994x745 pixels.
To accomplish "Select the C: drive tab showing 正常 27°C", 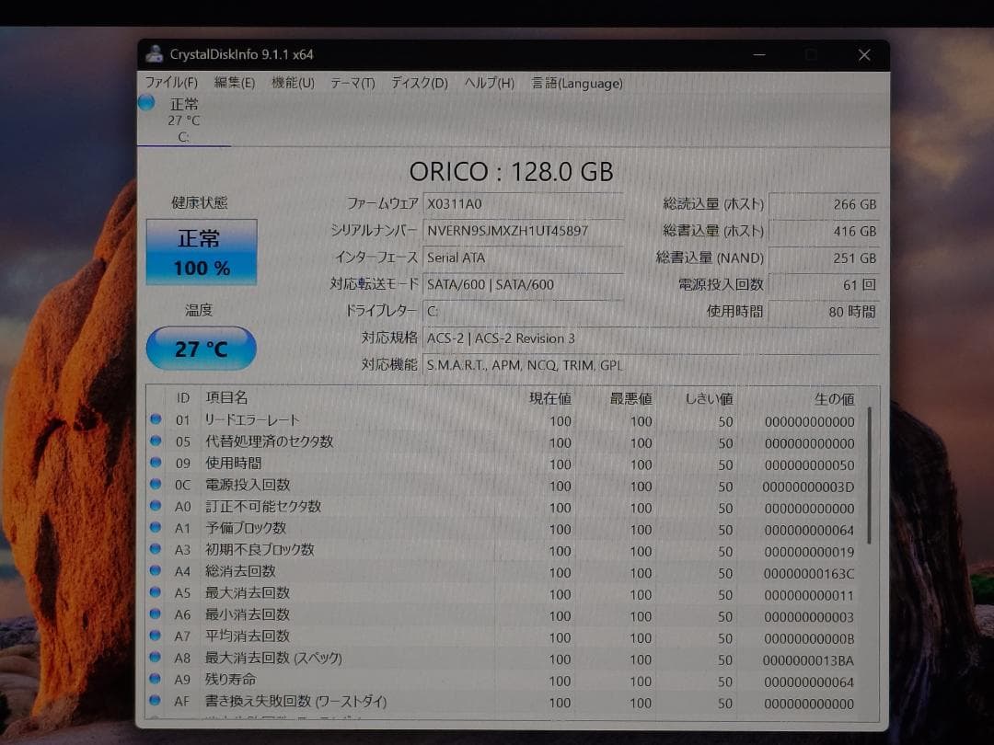I will click(x=183, y=120).
